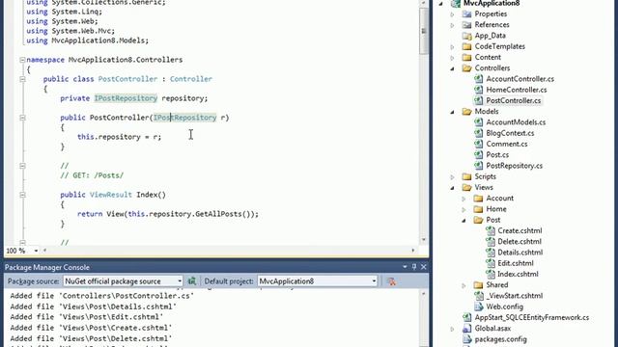Click console line "Added file 'Views\Post\Edit.cshtml'"
This screenshot has height=347, width=618.
(87, 317)
